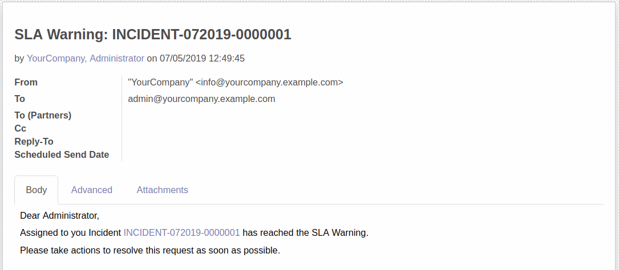Click the Cc field label

coord(21,129)
